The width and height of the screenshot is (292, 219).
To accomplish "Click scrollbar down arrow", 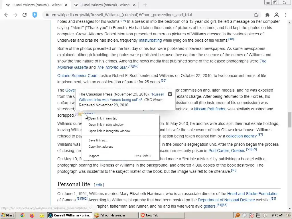I will pos(290,208).
